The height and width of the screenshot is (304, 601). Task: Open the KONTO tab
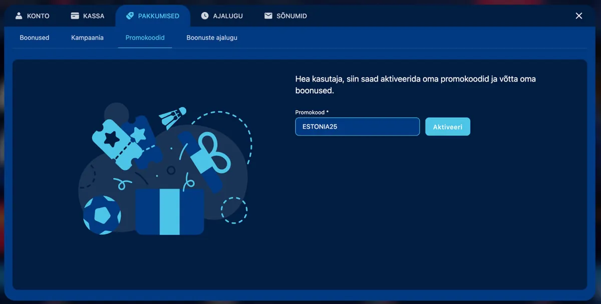pyautogui.click(x=33, y=16)
